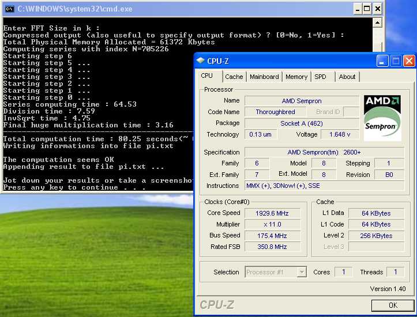Open the Memory tab in CPU-Z
This screenshot has height=317, width=417.
pyautogui.click(x=296, y=77)
